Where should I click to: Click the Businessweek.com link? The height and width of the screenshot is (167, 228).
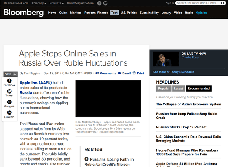(x=16, y=3)
